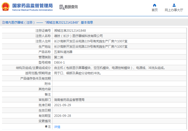The image size is (188, 131).
Task: Click the approval date 2021-09-29
Action: 62,105
